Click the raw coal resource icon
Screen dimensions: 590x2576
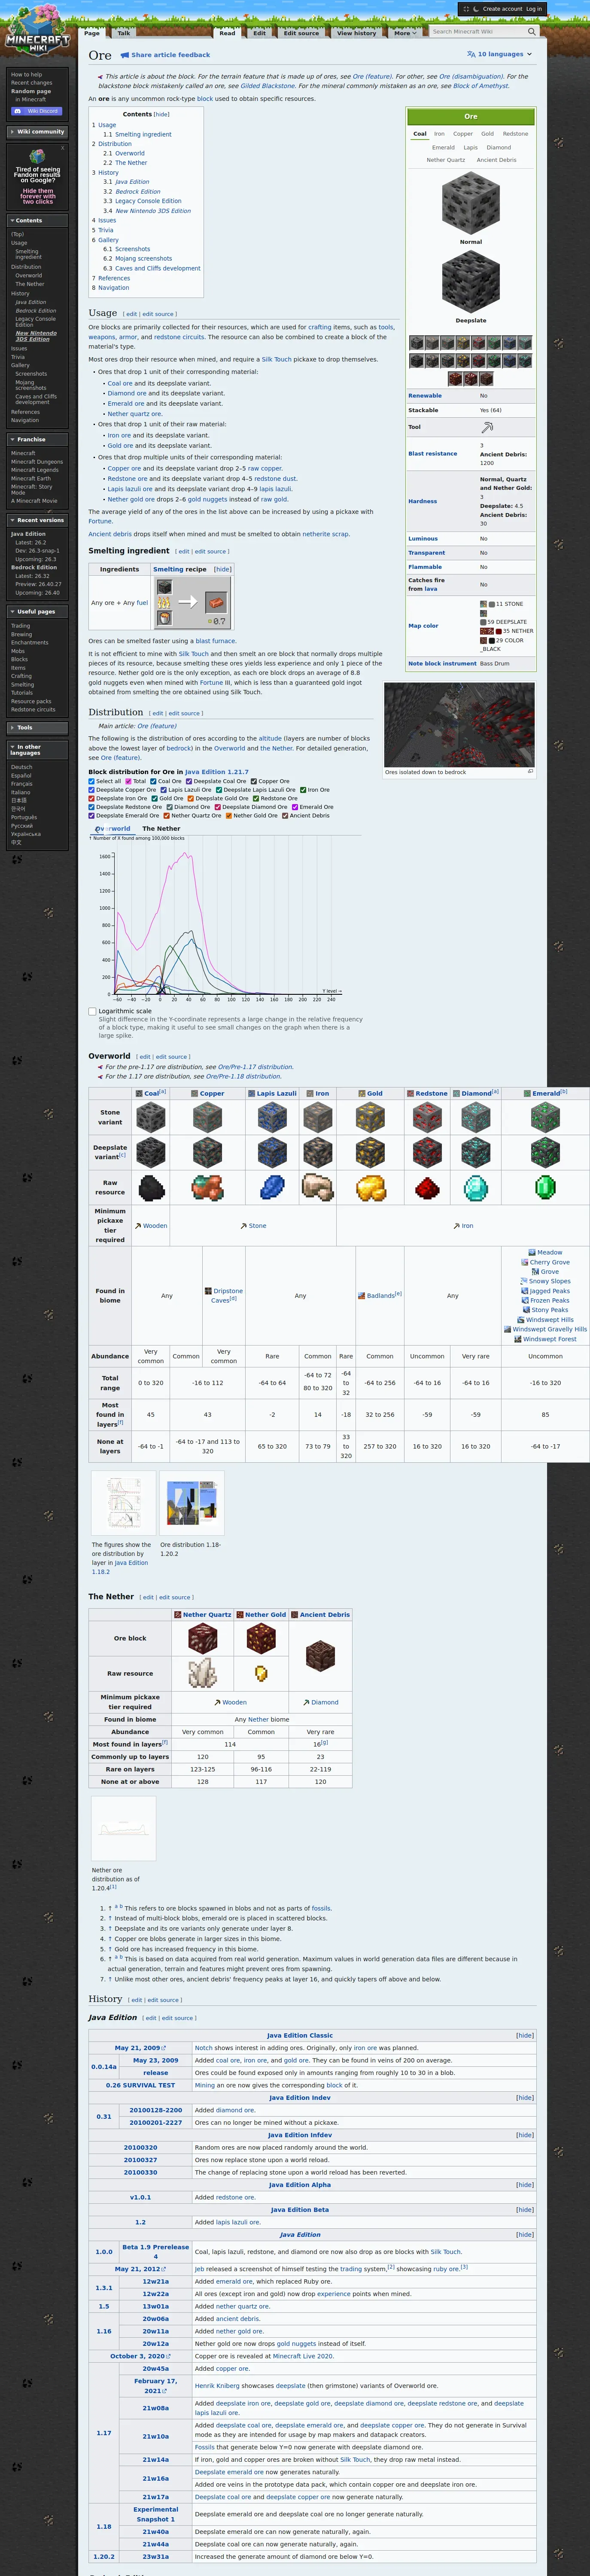pos(151,1188)
